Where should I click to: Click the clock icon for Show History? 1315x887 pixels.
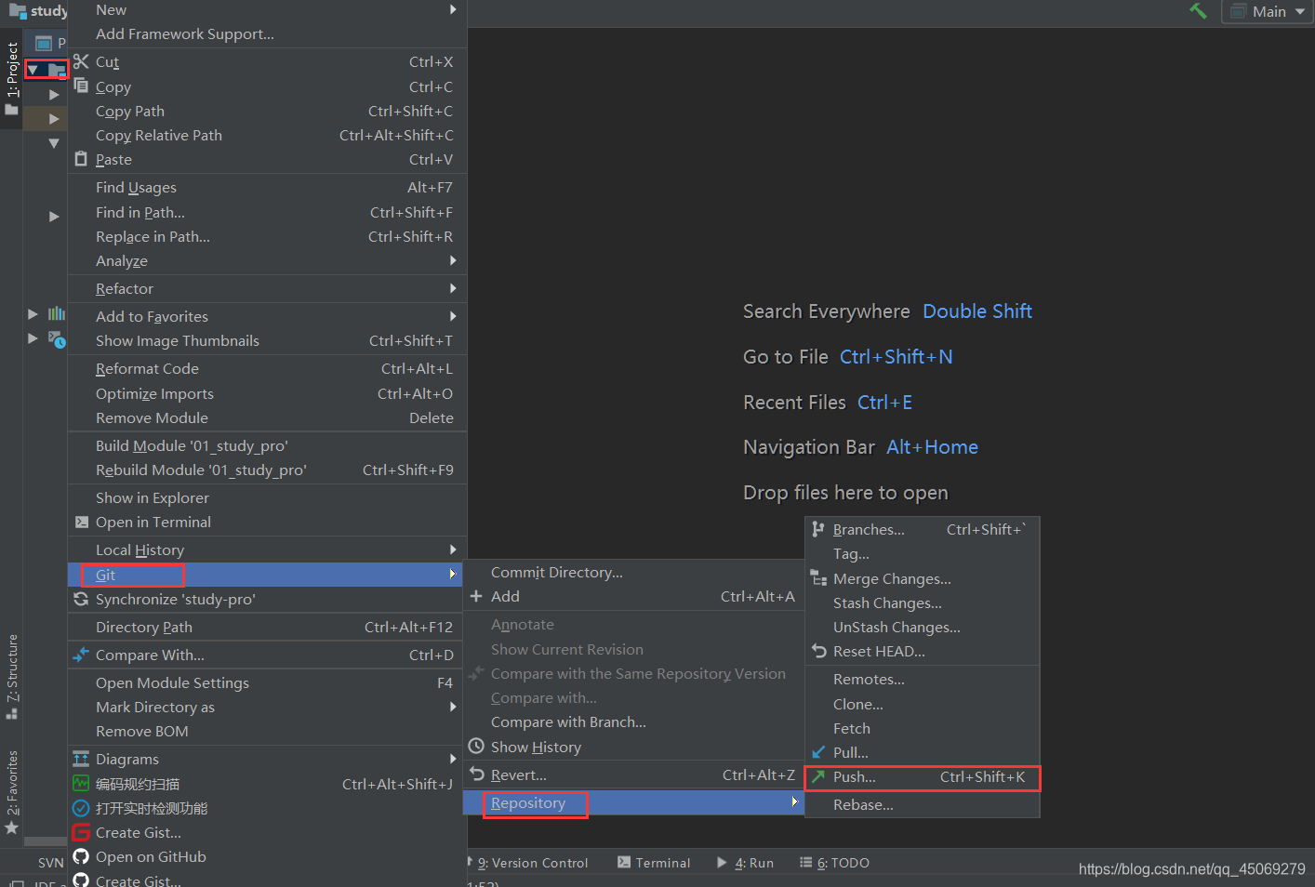(476, 746)
